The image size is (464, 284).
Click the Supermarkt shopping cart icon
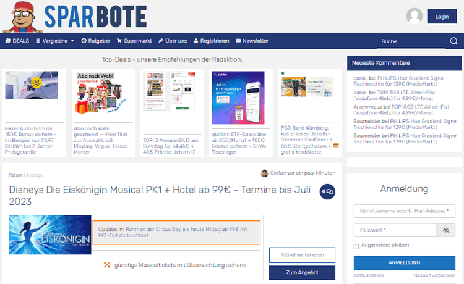pos(119,41)
